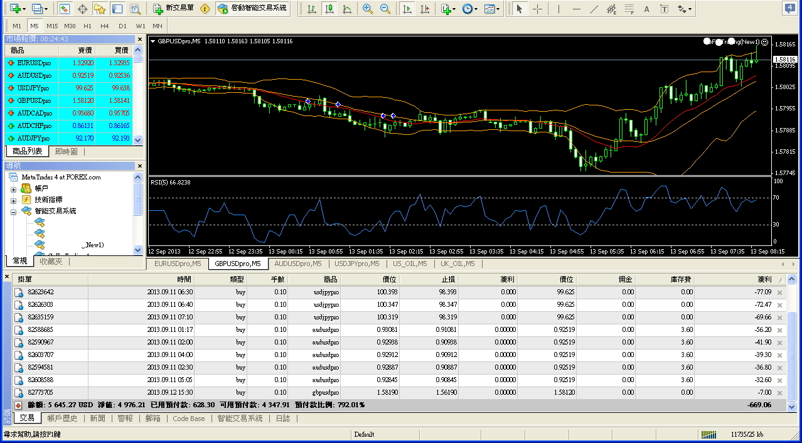This screenshot has height=443, width=802.
Task: Expand the 技術指標 tree node
Action: pyautogui.click(x=13, y=200)
